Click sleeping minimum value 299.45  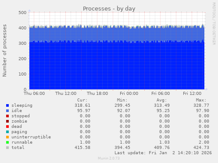click(x=122, y=105)
